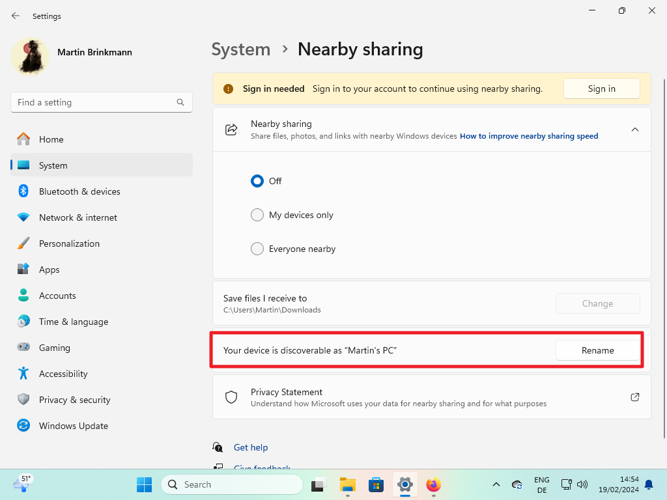Open the nearby sharing speed help link

pos(528,136)
